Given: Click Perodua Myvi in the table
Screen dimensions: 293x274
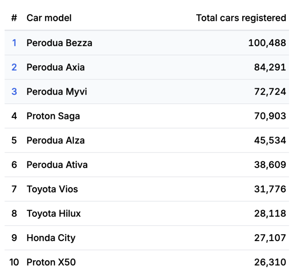Looking at the screenshot, I should [57, 92].
